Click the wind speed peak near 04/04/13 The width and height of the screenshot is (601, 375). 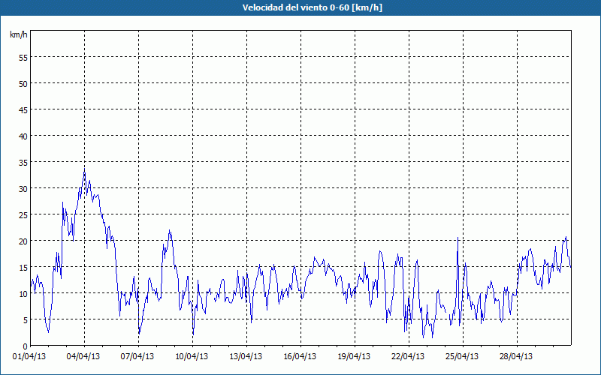coord(84,169)
